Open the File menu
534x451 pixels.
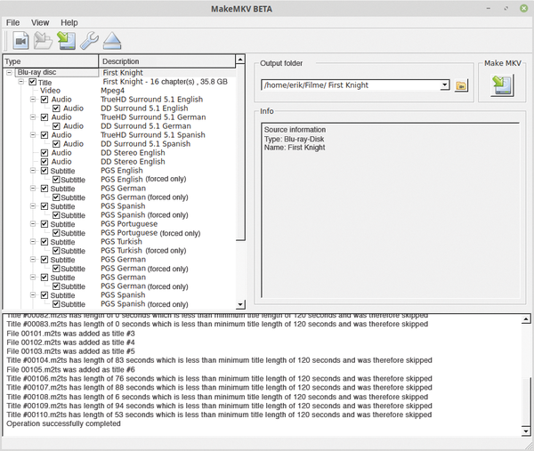click(13, 22)
